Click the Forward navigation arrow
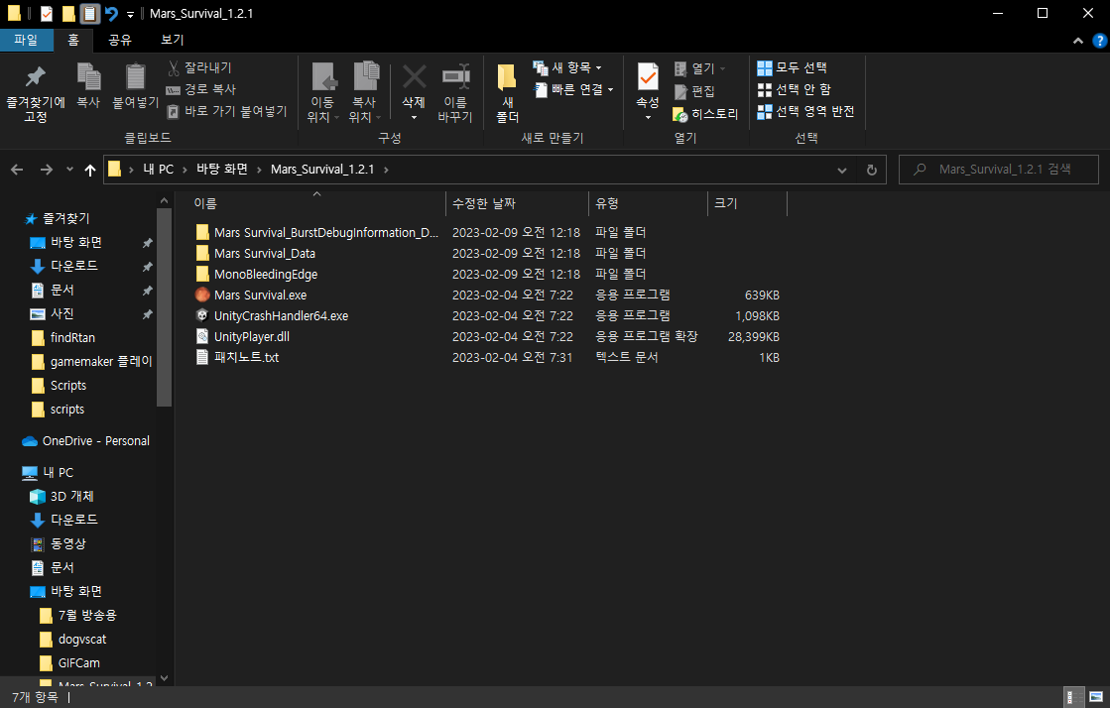The image size is (1110, 708). [46, 170]
